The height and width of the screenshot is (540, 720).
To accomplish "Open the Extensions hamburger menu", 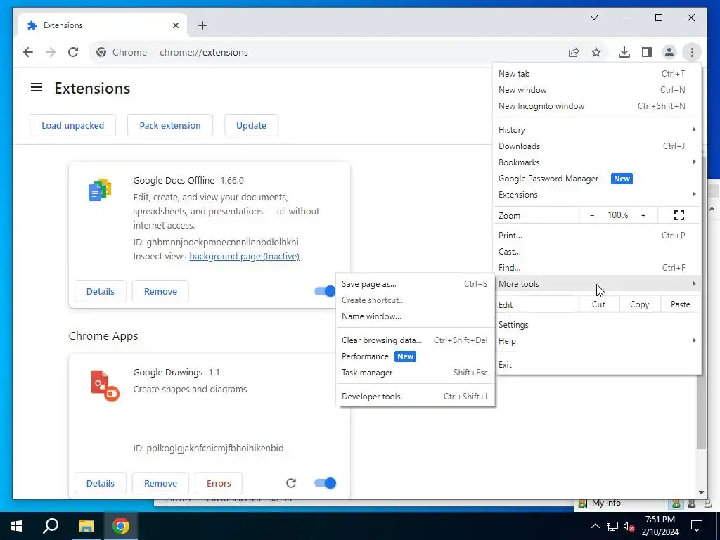I will (x=37, y=87).
